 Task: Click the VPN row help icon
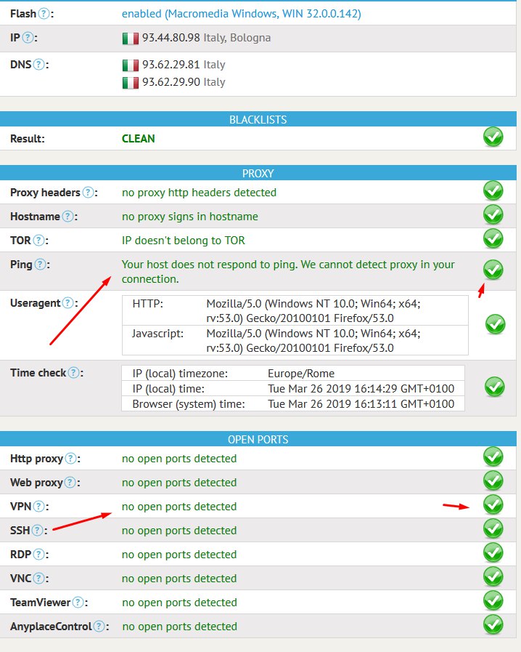tap(40, 507)
